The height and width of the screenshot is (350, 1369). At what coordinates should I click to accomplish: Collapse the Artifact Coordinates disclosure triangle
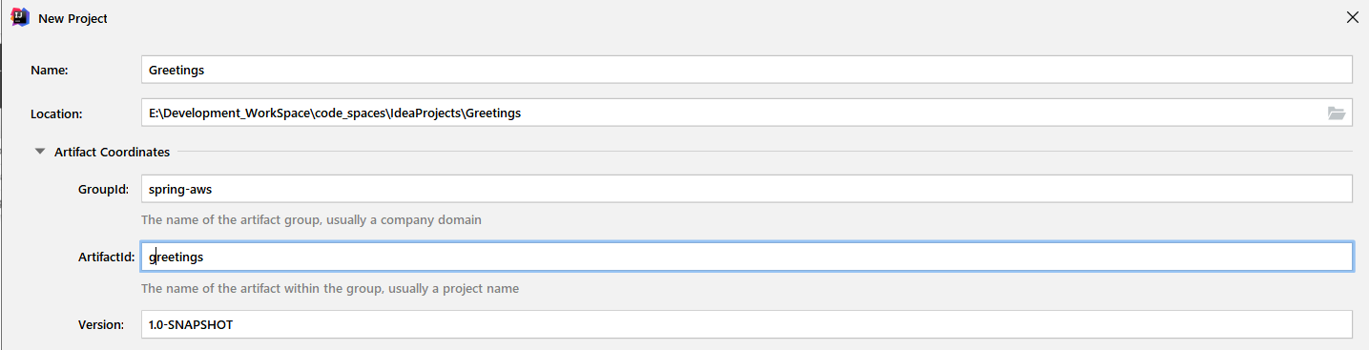(x=40, y=151)
